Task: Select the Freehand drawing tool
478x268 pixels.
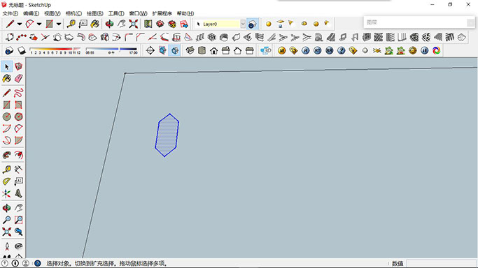Action: click(19, 93)
